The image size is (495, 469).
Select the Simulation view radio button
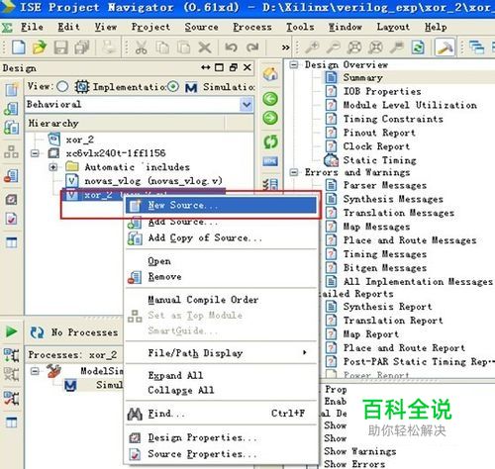coord(173,87)
